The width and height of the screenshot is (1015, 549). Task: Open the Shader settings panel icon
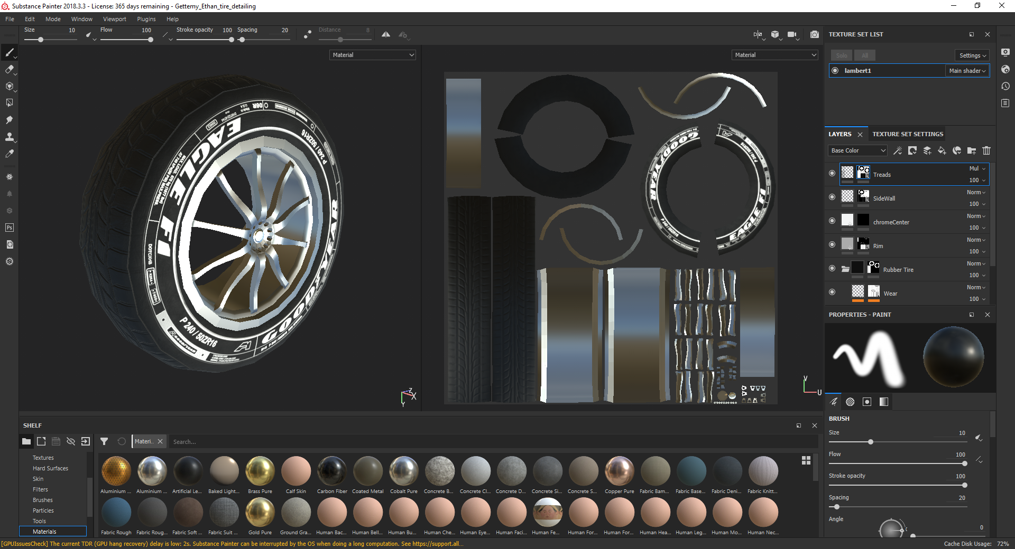tap(1005, 69)
